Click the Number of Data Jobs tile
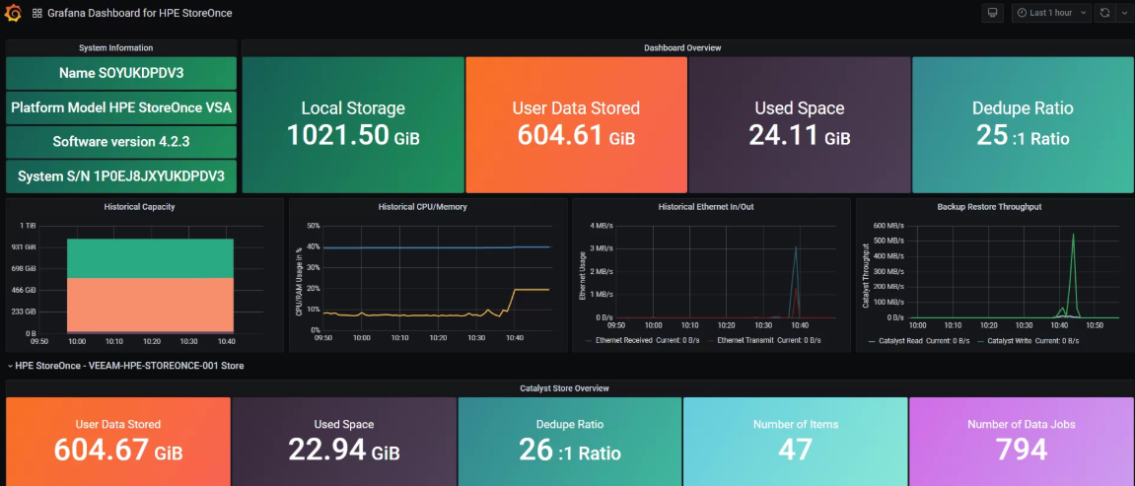The width and height of the screenshot is (1135, 486). (1022, 441)
